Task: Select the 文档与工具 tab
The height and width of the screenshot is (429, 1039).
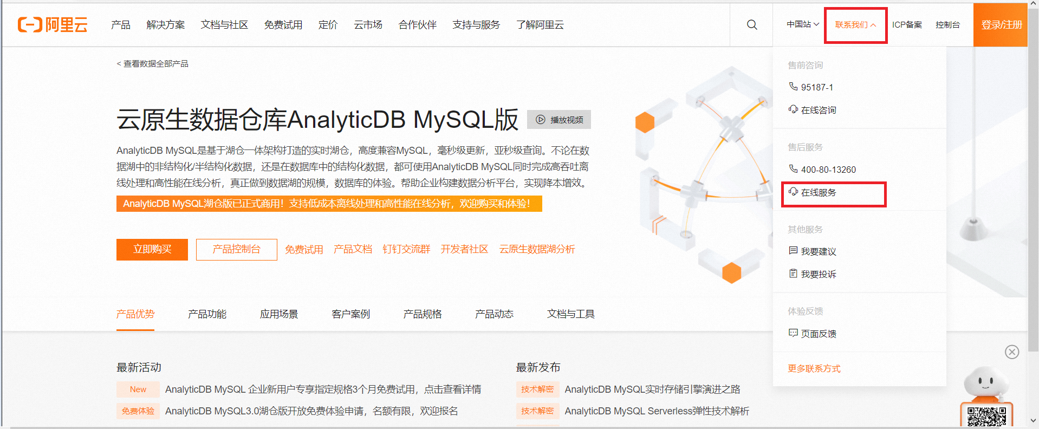Action: (570, 314)
